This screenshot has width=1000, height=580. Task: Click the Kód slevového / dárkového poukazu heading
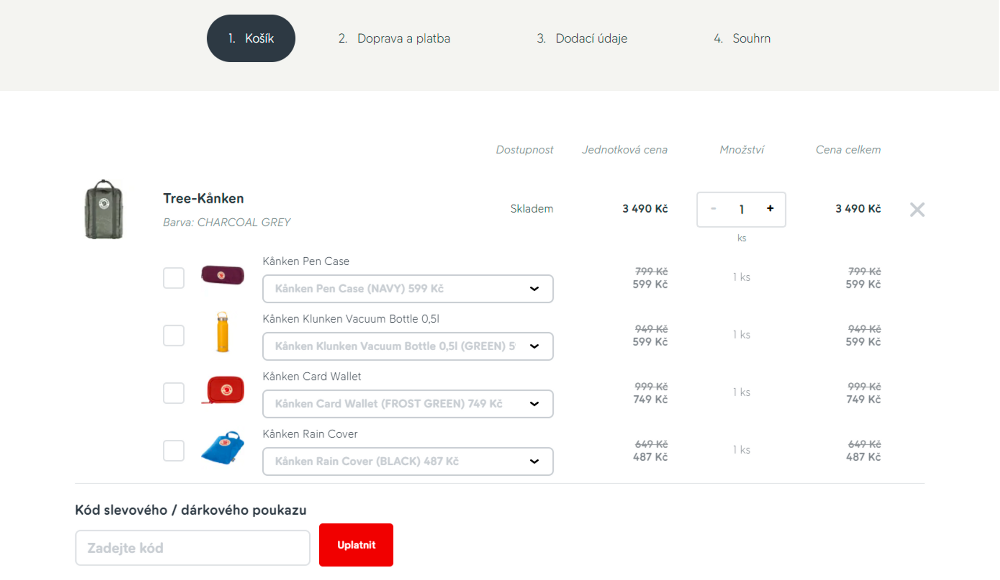click(x=191, y=510)
